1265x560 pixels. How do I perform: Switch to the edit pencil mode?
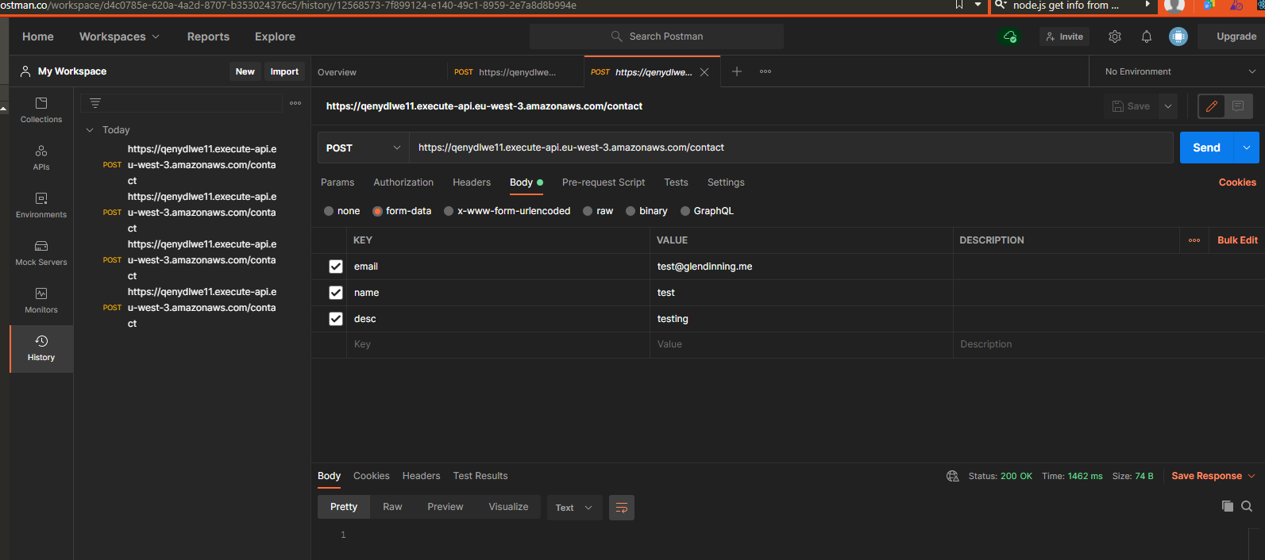1212,106
